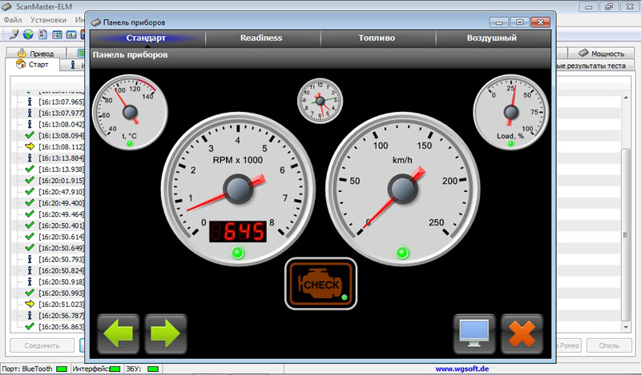Close the panel with orange X button

point(522,333)
